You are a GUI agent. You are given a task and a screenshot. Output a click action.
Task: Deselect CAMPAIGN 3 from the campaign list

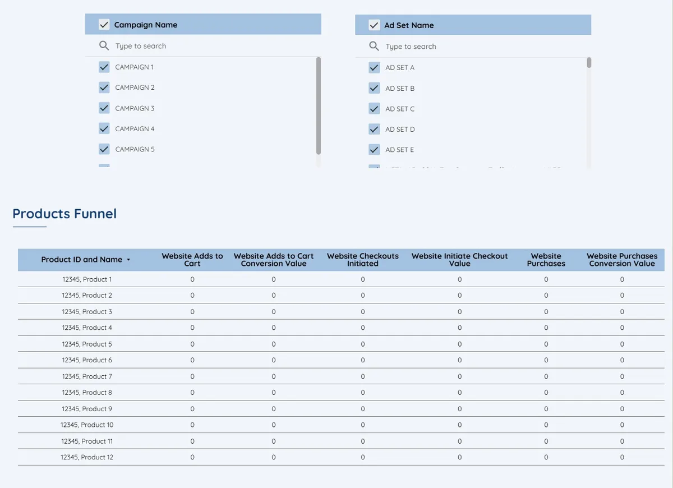pyautogui.click(x=104, y=108)
